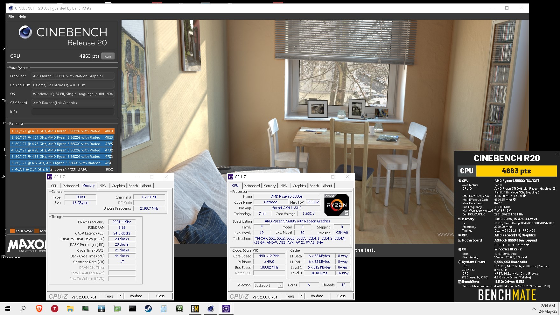This screenshot has width=560, height=315.
Task: Open the green graphics card app in taskbar
Action: (x=117, y=308)
